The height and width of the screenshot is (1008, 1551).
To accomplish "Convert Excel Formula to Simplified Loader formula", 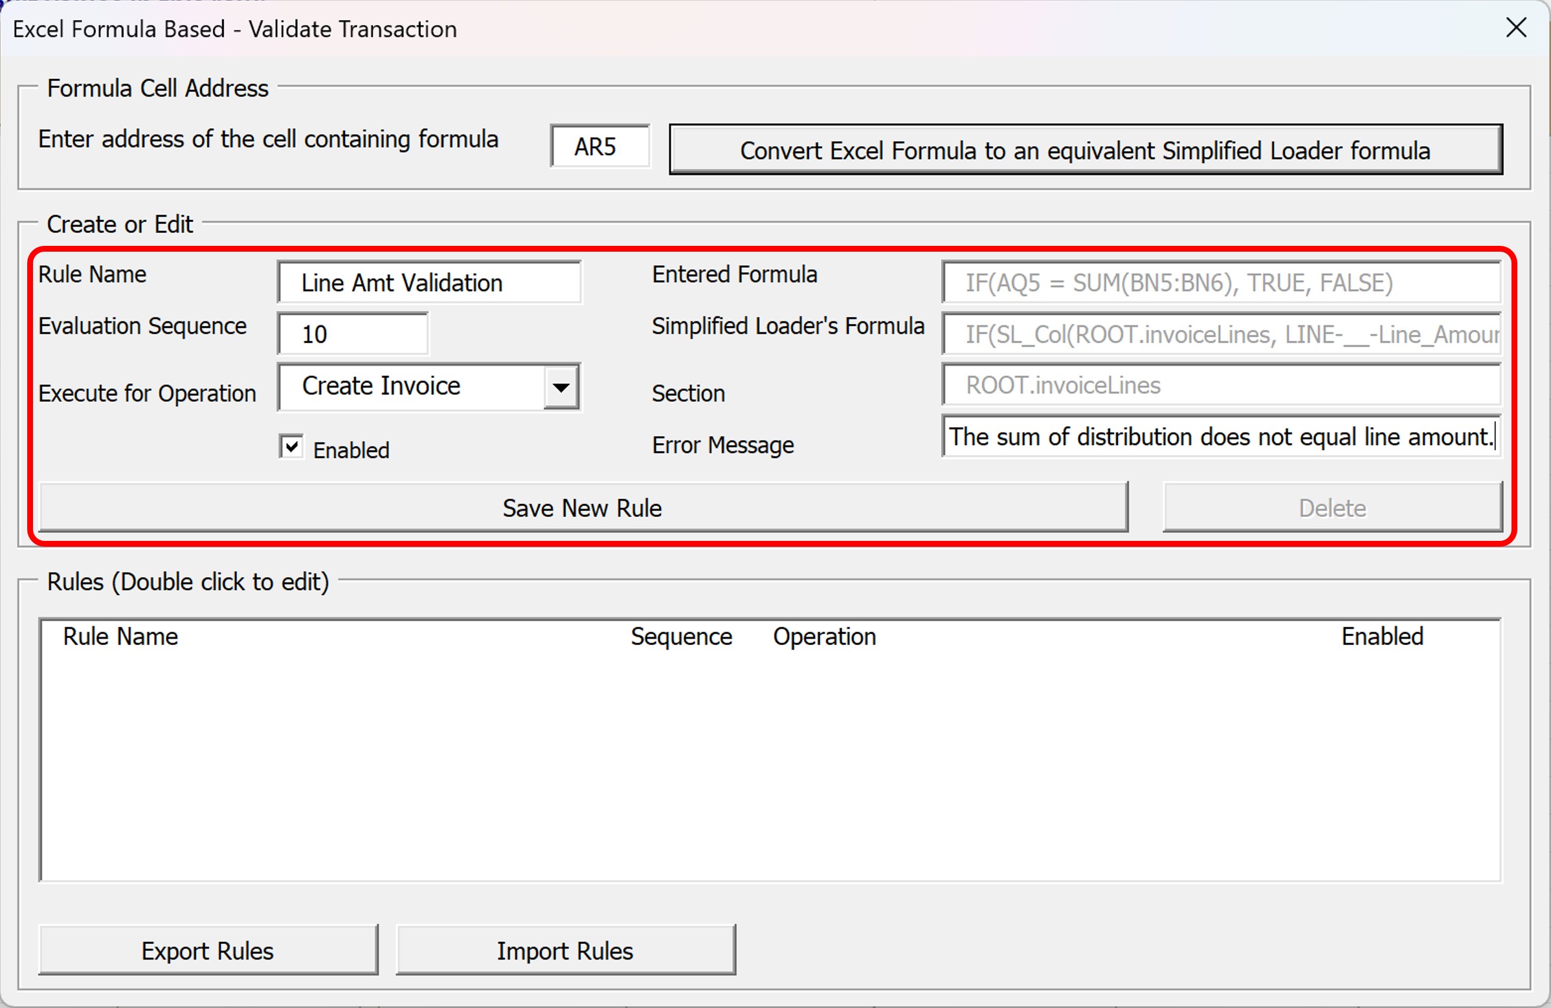I will tap(1085, 149).
